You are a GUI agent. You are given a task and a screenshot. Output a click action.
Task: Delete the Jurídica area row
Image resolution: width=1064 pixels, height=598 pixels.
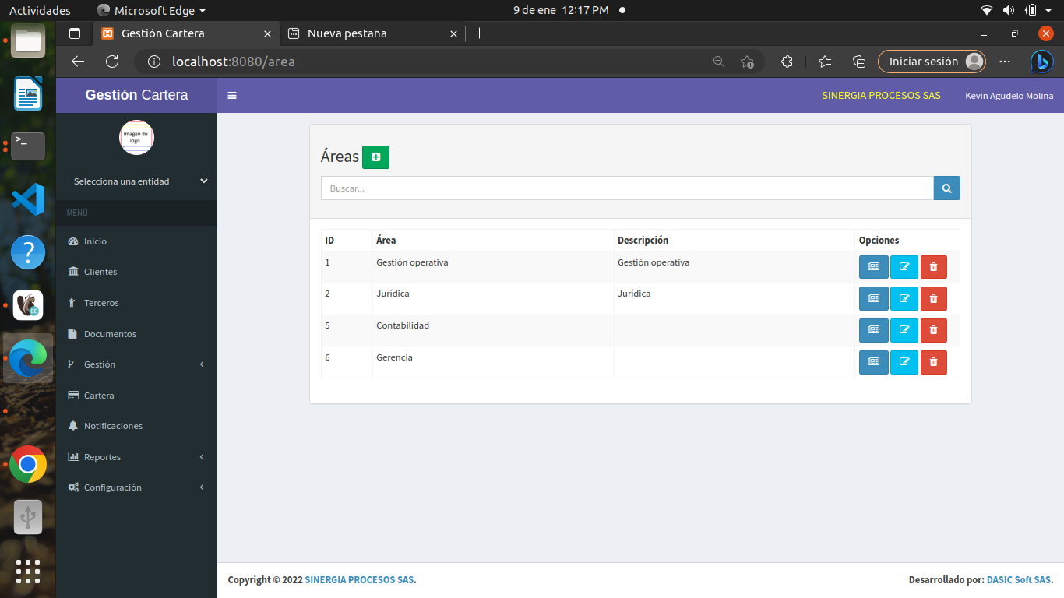[933, 299]
